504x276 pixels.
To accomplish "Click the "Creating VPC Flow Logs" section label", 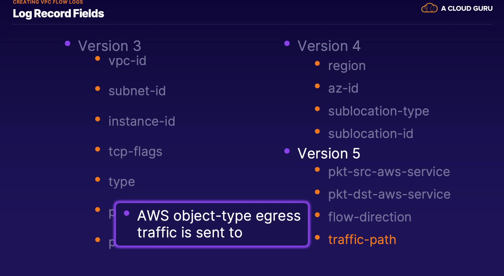I will (x=48, y=2).
